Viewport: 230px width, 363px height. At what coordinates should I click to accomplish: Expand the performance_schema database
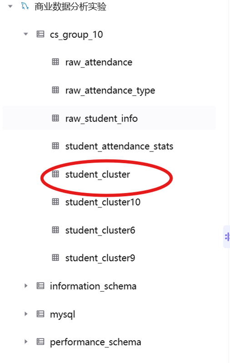coord(26,342)
